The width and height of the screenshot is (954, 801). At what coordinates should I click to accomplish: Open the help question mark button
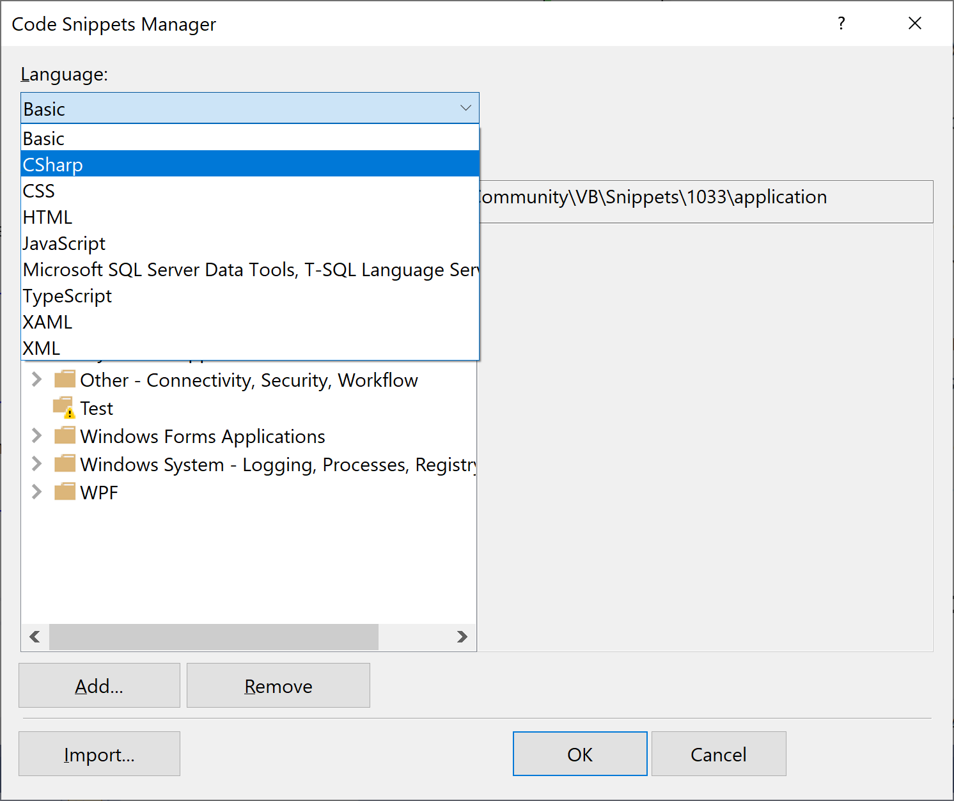click(841, 24)
